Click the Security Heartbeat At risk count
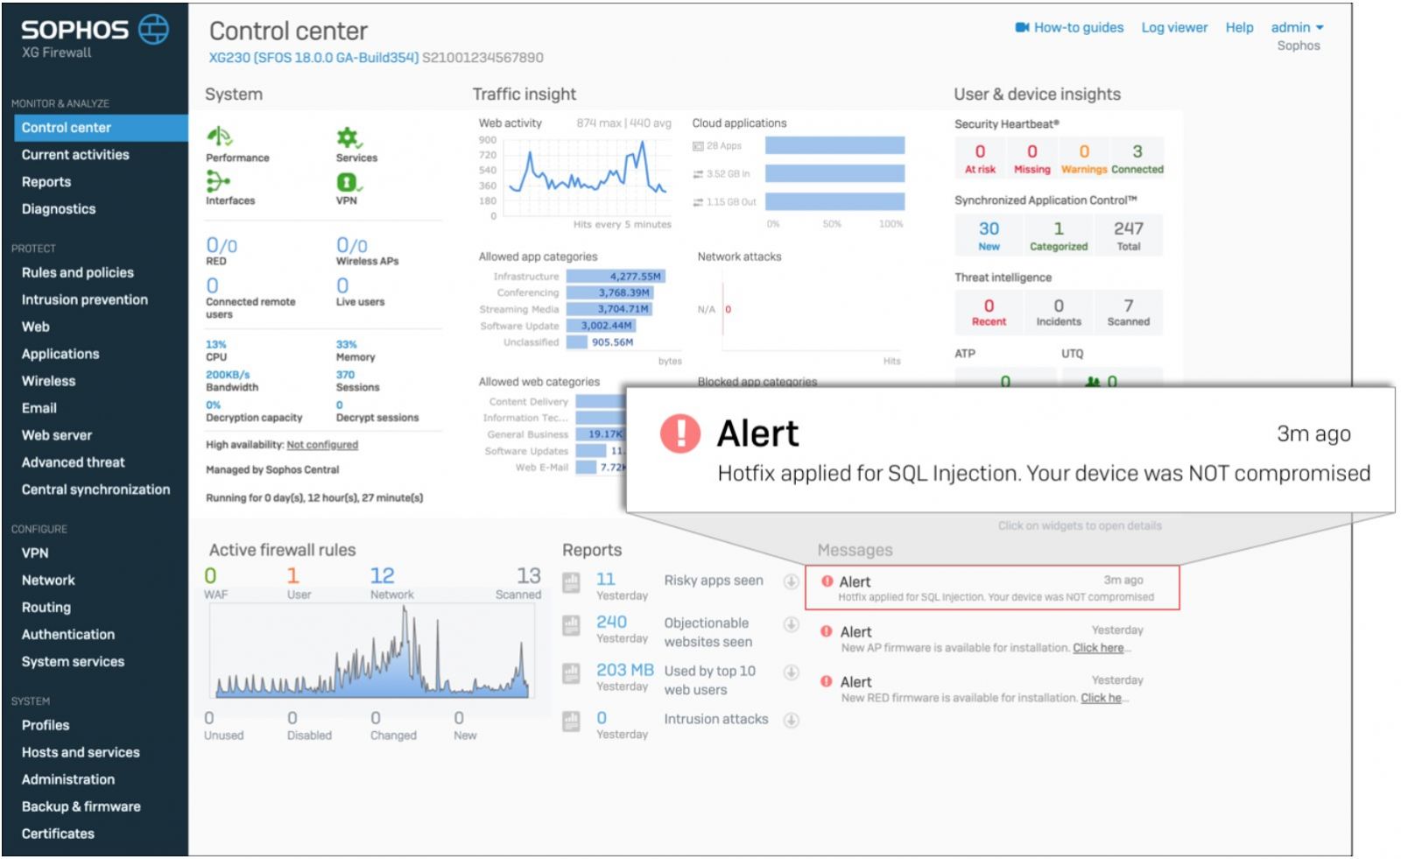This screenshot has width=1401, height=859. 980,158
